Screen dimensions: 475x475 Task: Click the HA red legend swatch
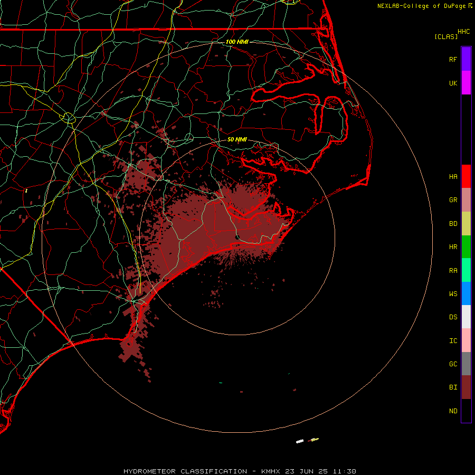pyautogui.click(x=466, y=176)
